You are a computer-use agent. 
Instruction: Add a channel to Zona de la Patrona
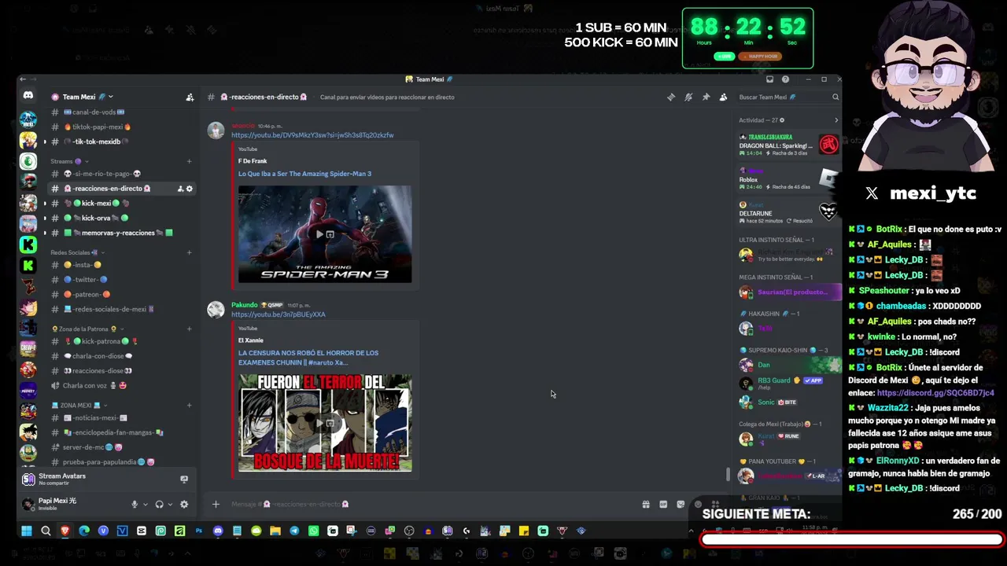(189, 329)
